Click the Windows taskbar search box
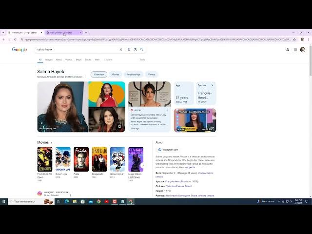Image resolution: width=312 pixels, height=234 pixels. (31, 201)
